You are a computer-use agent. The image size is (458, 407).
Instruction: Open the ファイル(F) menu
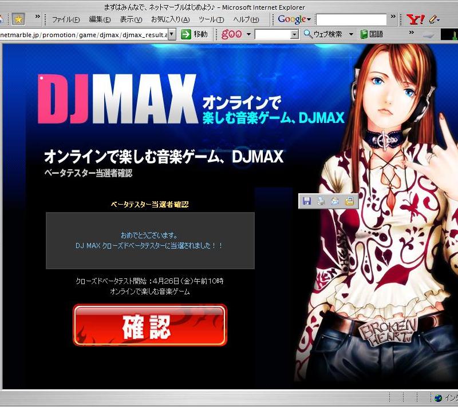pyautogui.click(x=66, y=19)
